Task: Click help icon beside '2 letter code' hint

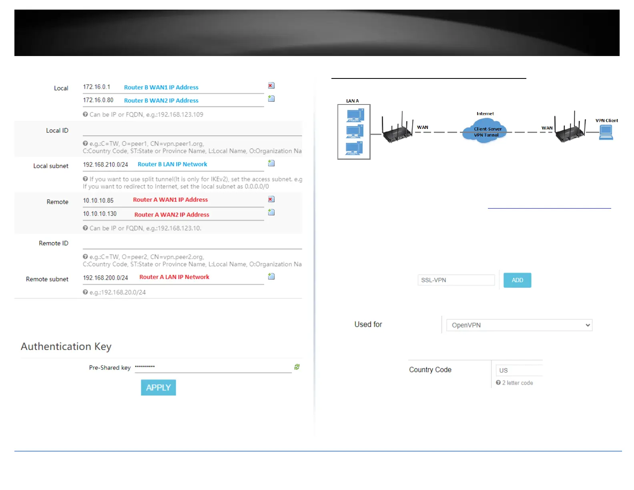Action: 498,383
